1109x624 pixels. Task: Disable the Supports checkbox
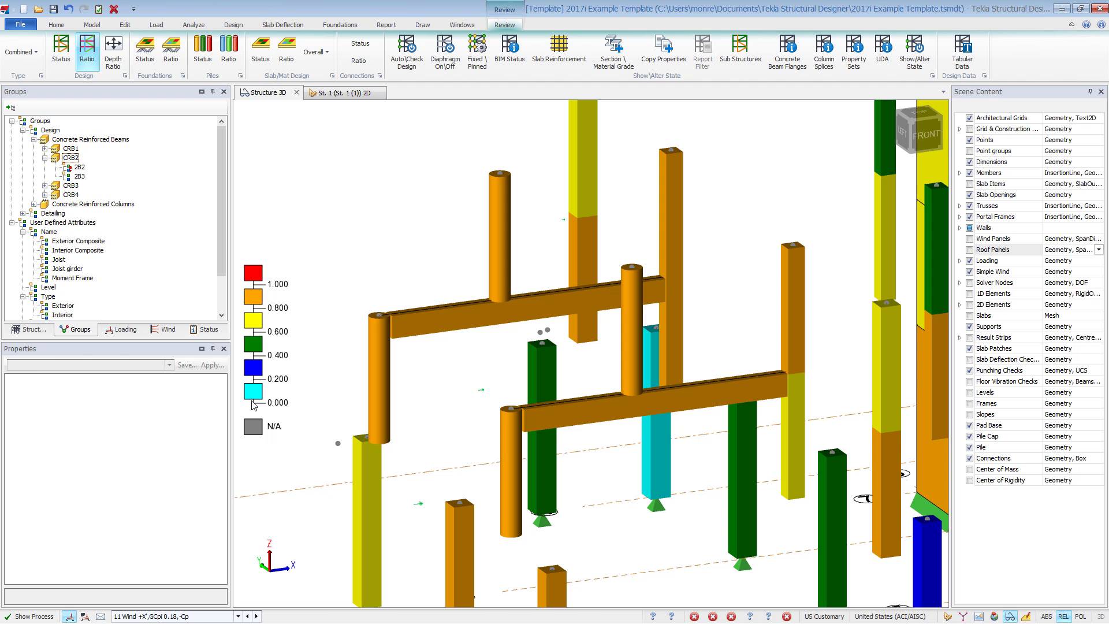[x=969, y=326]
